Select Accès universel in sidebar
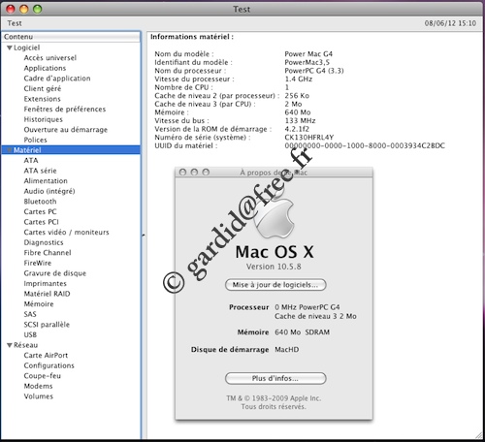485x442 pixels. 50,58
